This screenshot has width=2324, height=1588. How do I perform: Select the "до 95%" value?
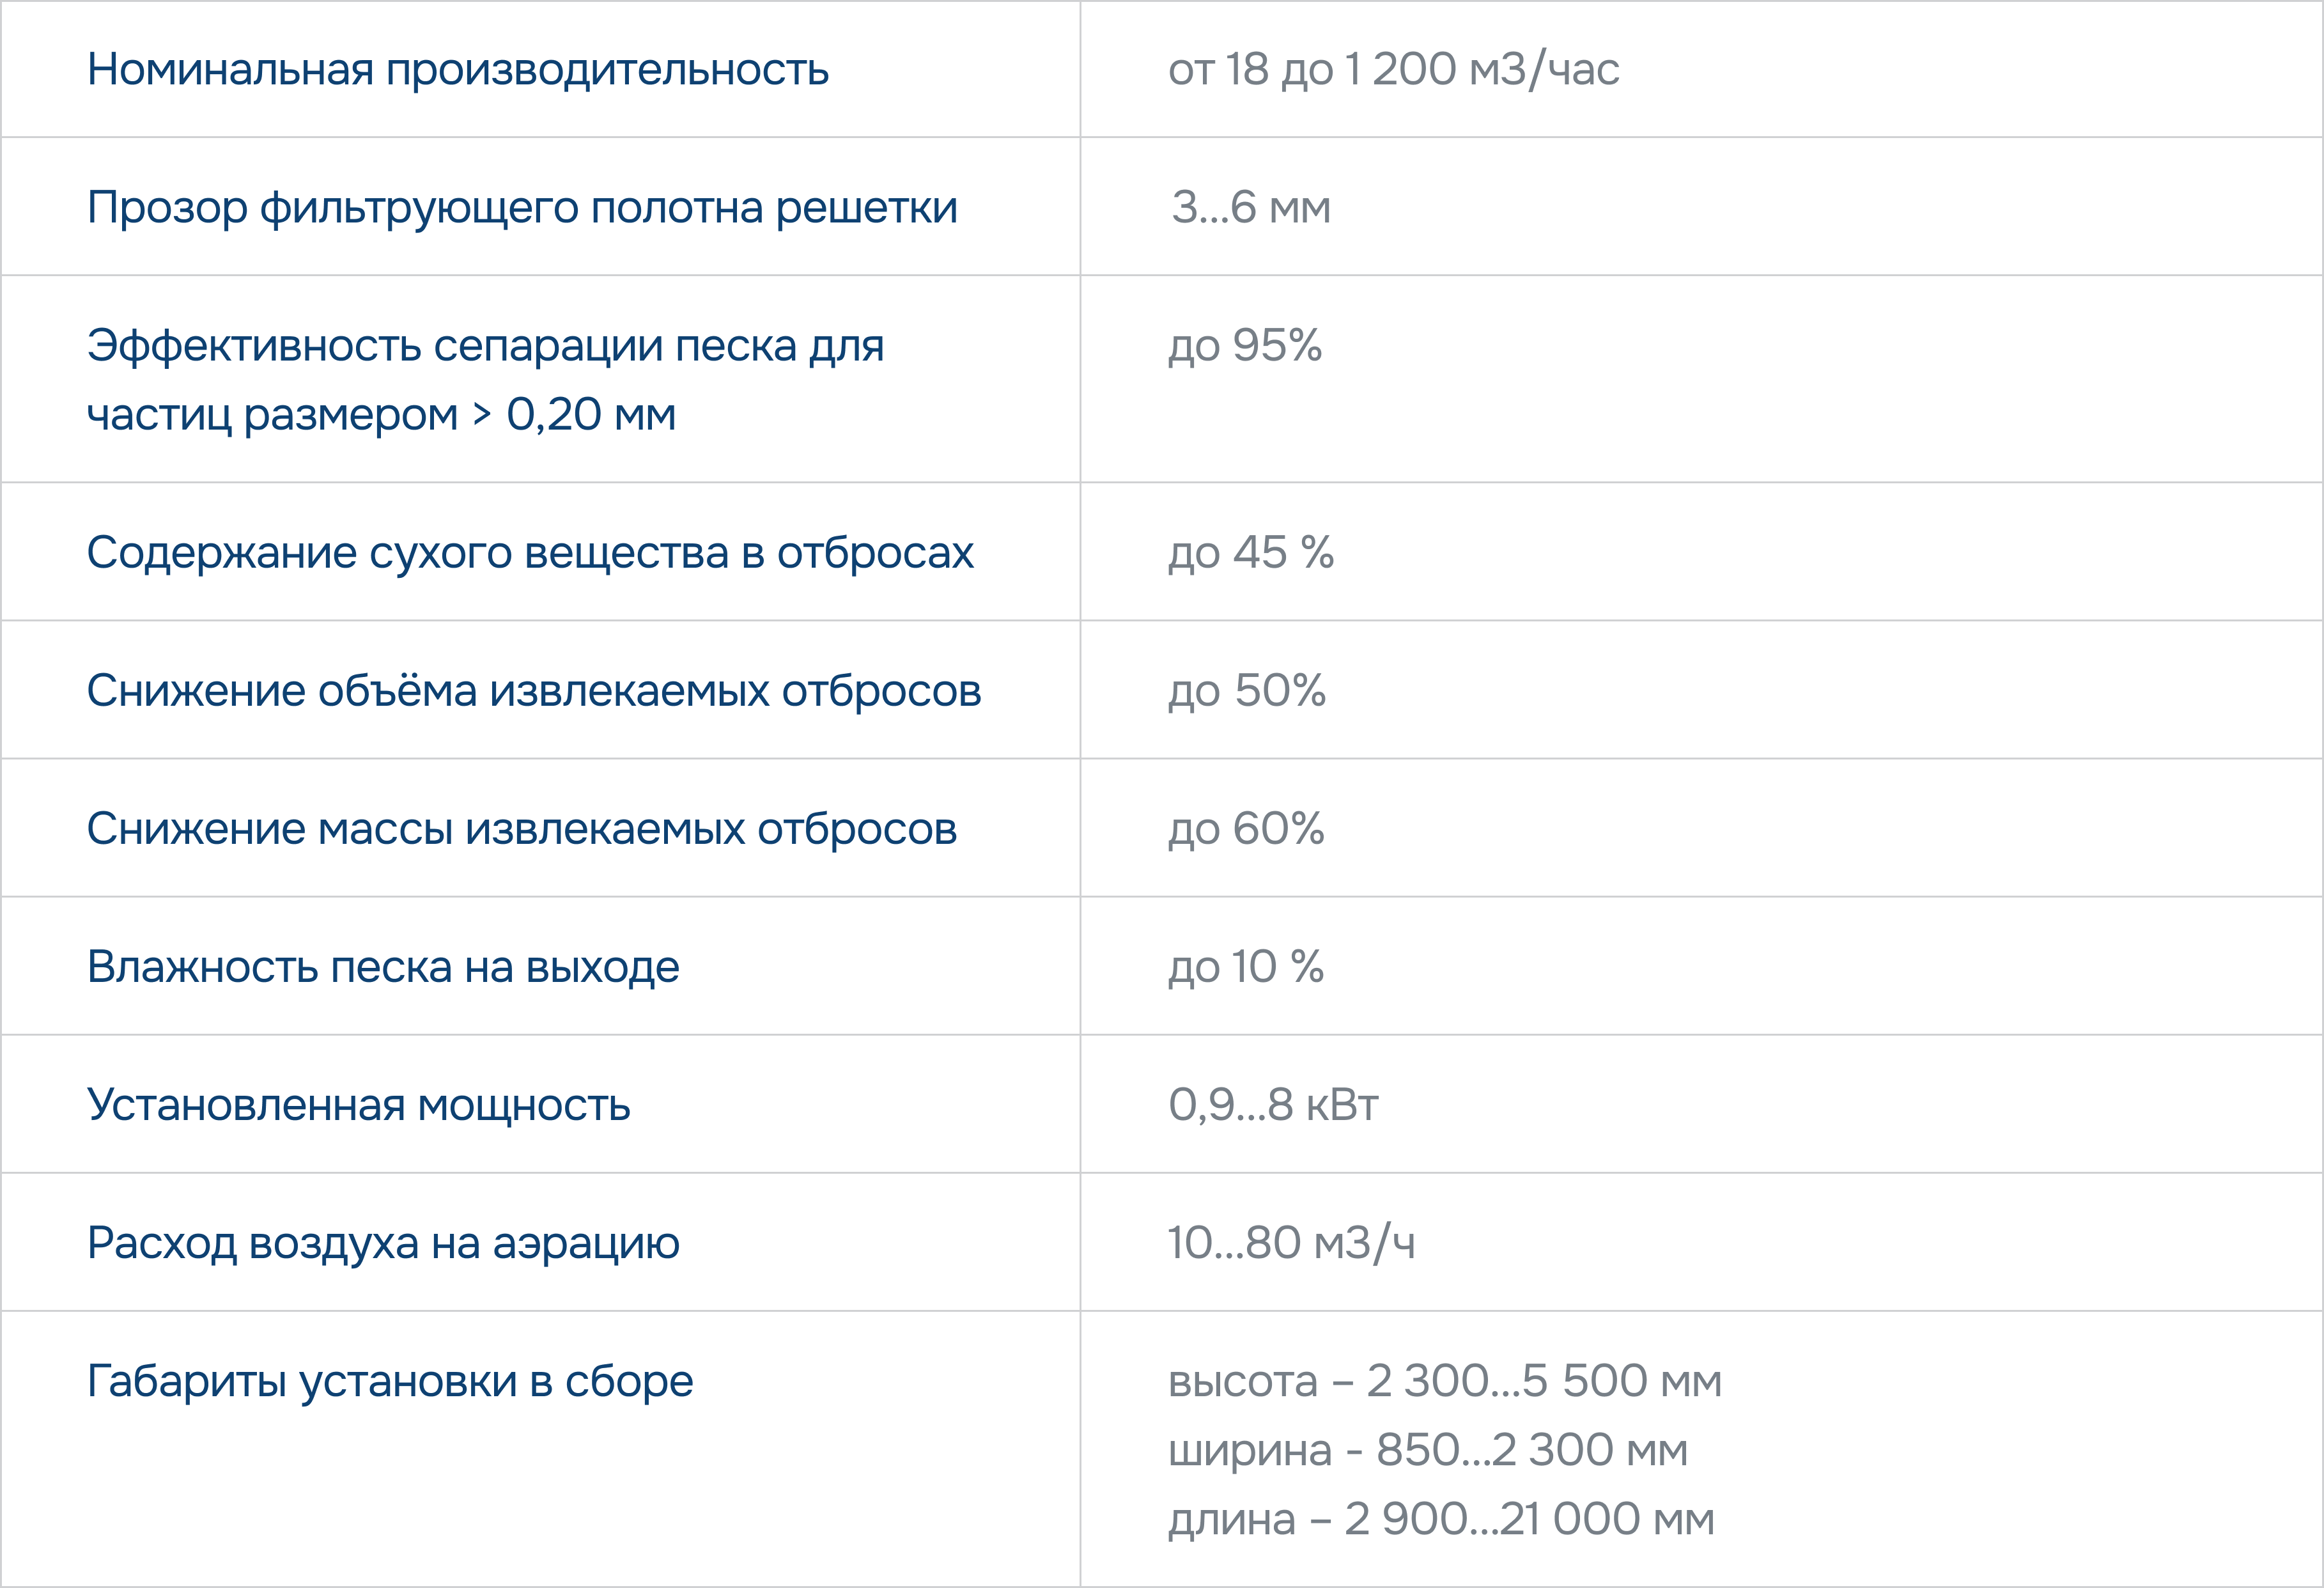[1245, 346]
